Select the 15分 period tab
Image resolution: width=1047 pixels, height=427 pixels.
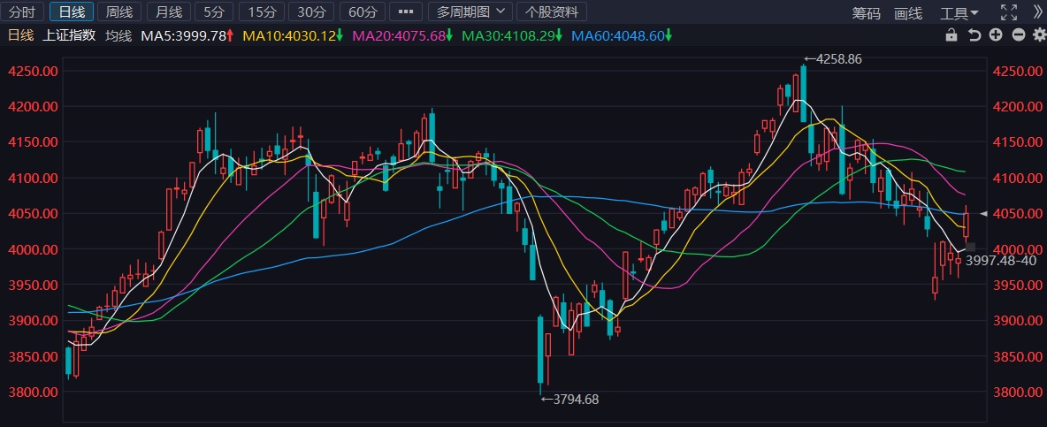263,12
